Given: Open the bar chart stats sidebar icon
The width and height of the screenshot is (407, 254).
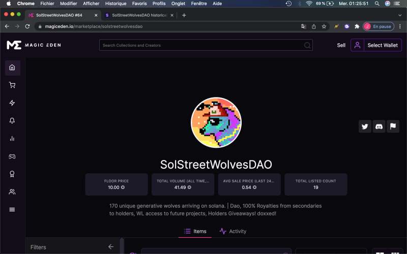Looking at the screenshot, I should [x=12, y=138].
